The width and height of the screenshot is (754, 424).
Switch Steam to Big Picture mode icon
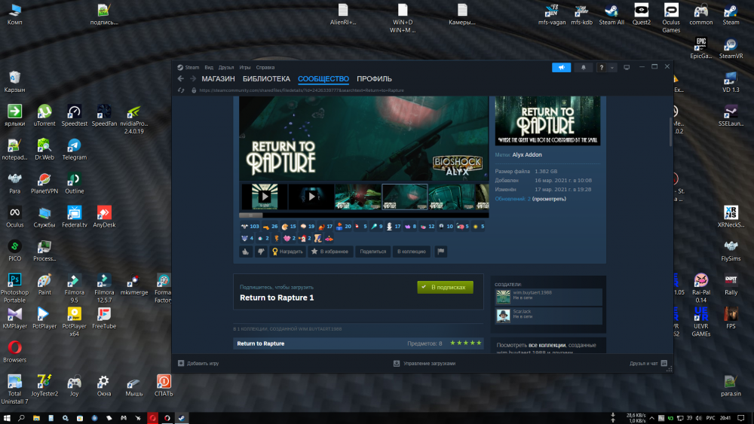[627, 67]
